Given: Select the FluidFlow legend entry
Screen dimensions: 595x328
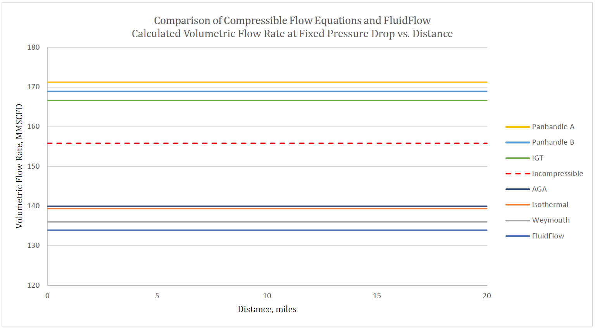Looking at the screenshot, I should point(548,236).
